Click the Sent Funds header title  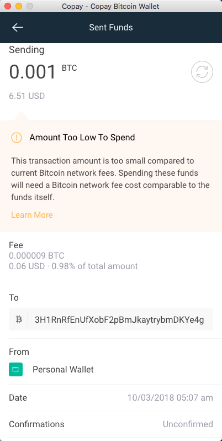point(111,27)
